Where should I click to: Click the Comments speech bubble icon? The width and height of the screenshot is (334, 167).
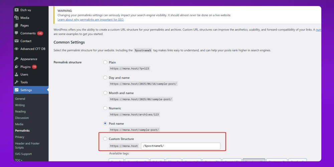(16, 33)
